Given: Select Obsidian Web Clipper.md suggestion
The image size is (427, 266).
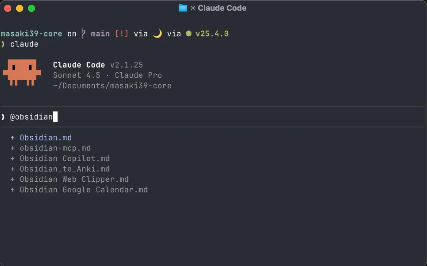Looking at the screenshot, I should pyautogui.click(x=74, y=179).
